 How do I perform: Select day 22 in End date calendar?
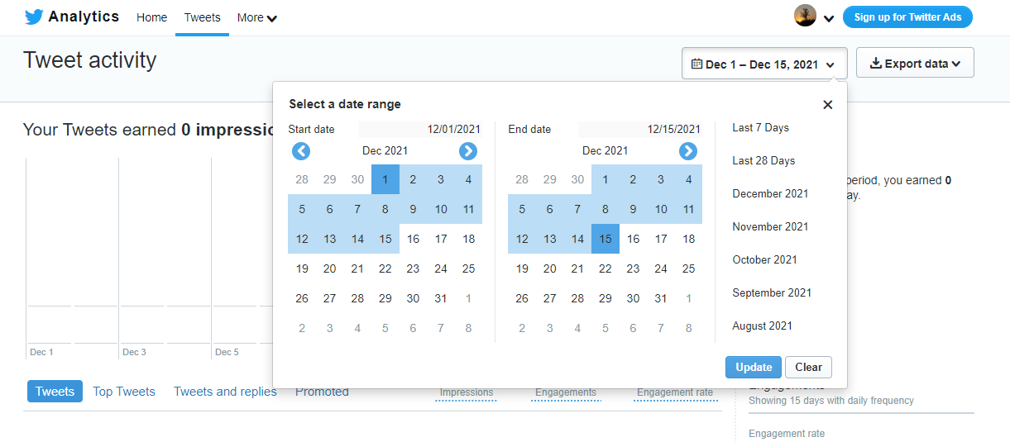(606, 269)
